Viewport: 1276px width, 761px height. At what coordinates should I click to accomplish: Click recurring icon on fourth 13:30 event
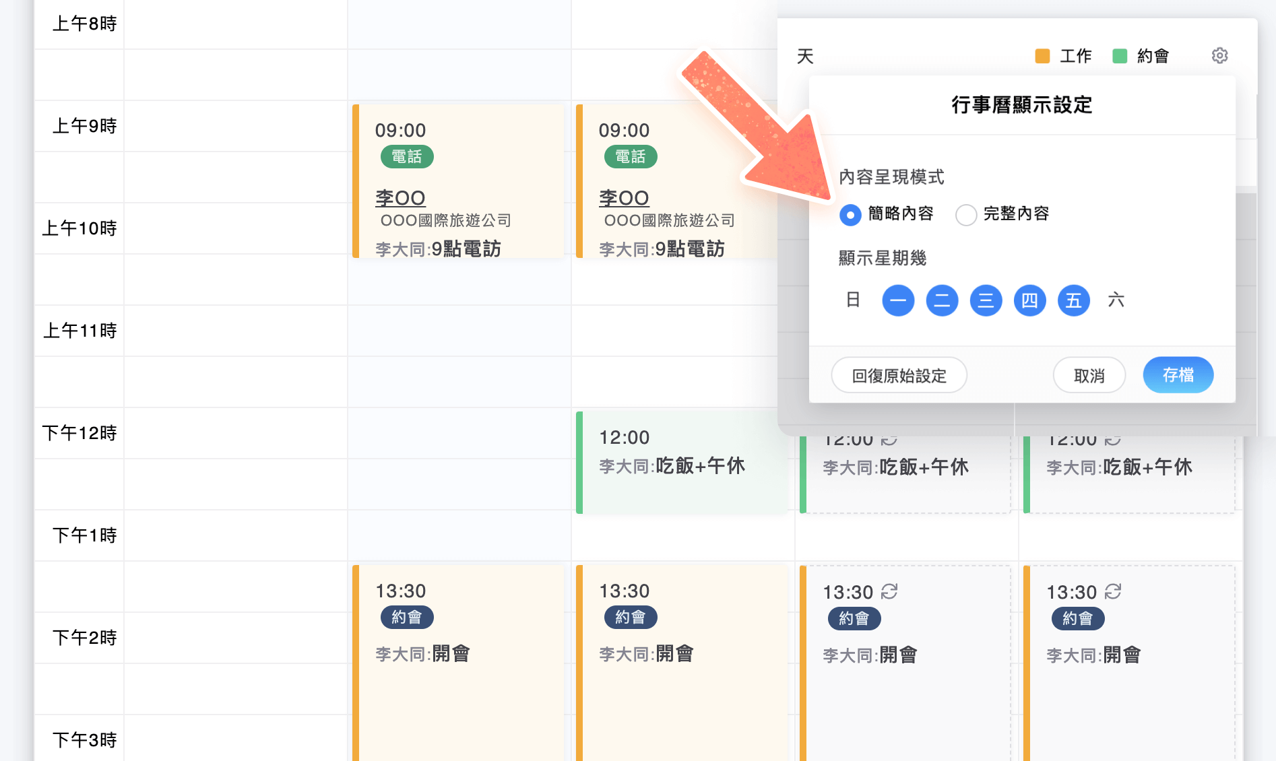coord(1113,592)
